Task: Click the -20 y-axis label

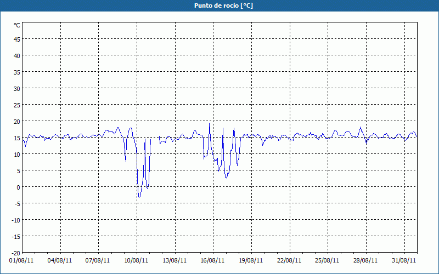Action: pos(16,253)
